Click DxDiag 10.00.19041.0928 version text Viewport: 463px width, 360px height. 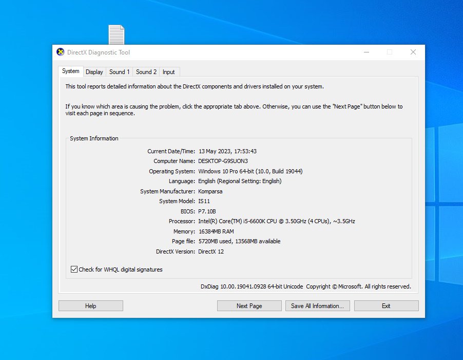pyautogui.click(x=252, y=286)
